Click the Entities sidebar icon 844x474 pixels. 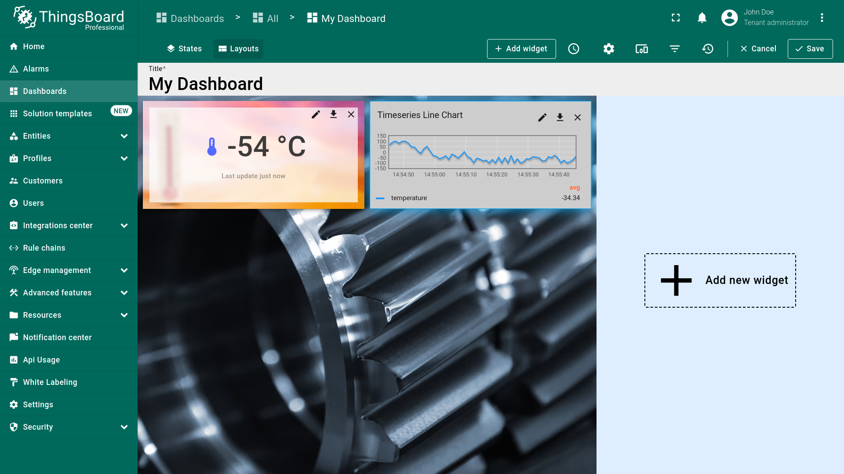coord(14,136)
